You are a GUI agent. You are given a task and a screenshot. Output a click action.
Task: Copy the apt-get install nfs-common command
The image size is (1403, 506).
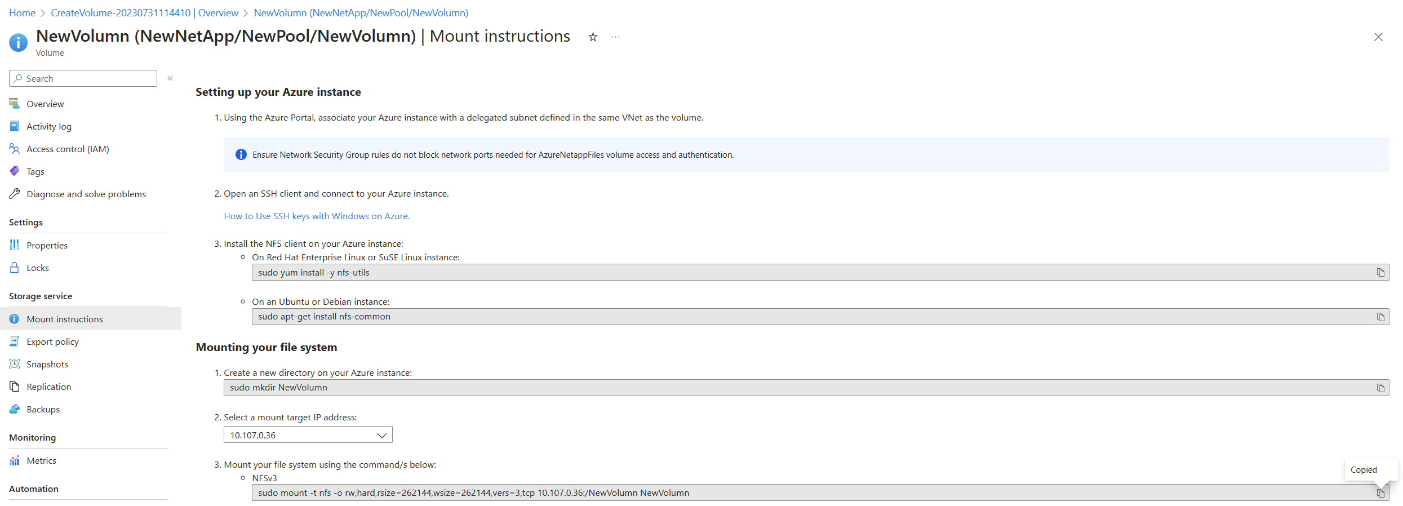click(1380, 317)
